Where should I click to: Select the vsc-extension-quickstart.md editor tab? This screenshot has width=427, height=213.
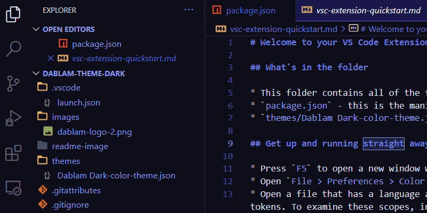(x=361, y=11)
